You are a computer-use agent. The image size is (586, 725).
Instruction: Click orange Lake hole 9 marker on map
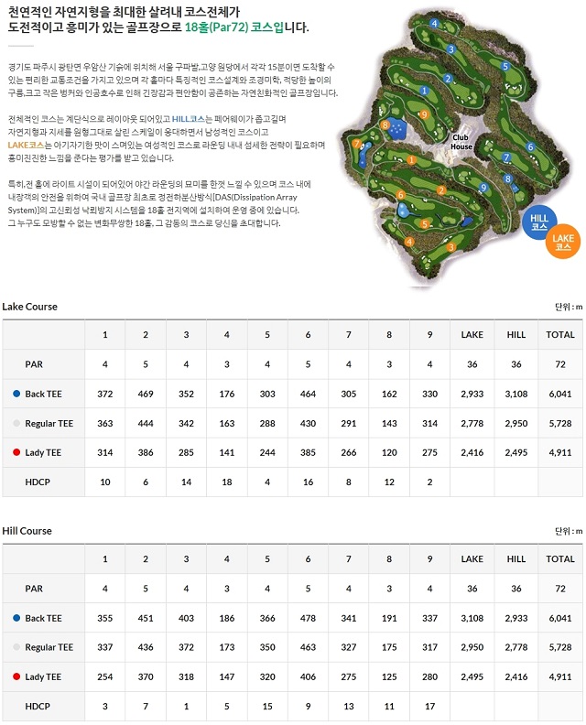tap(424, 114)
